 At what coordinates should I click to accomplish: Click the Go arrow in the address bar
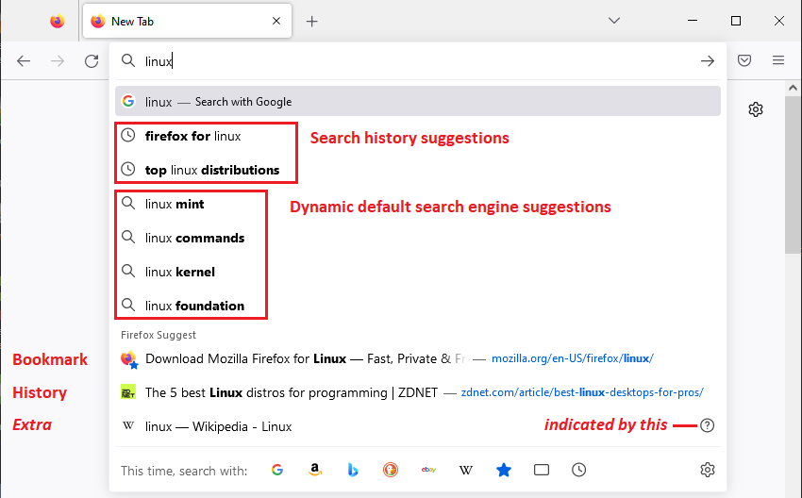(x=708, y=61)
